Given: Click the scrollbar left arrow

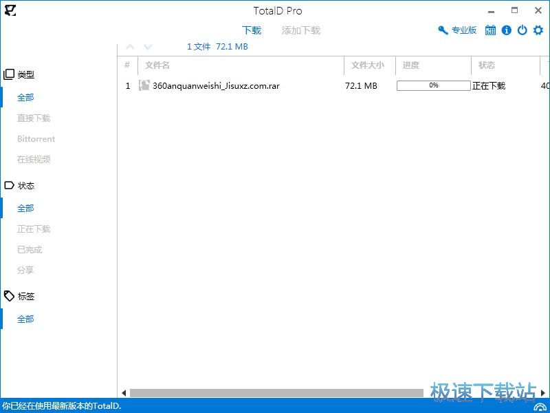Looking at the screenshot, I should (x=124, y=392).
